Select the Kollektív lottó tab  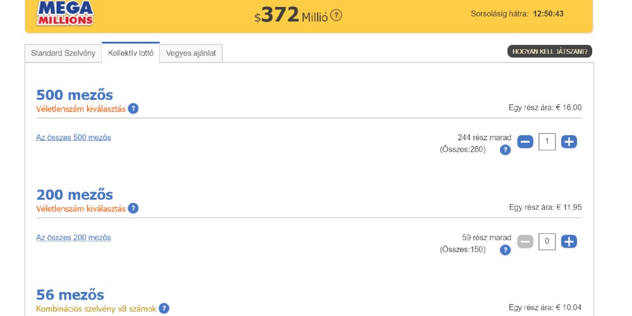pyautogui.click(x=130, y=53)
